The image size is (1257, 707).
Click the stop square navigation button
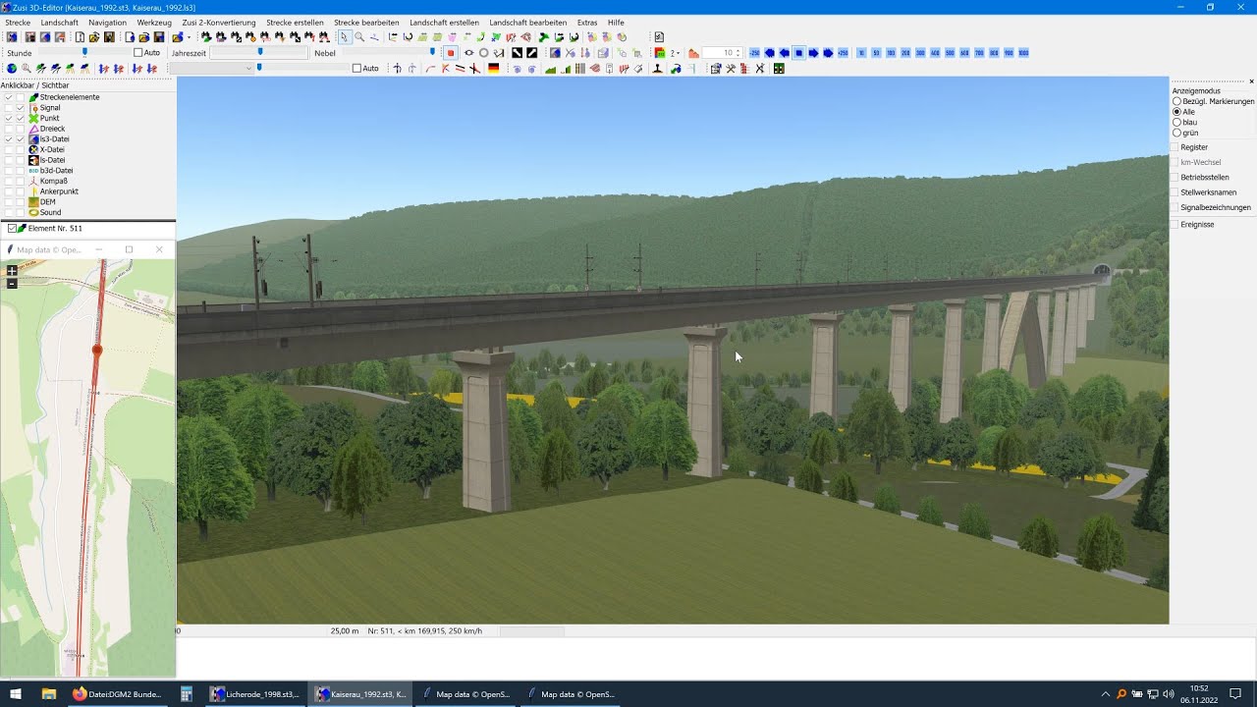(x=799, y=53)
